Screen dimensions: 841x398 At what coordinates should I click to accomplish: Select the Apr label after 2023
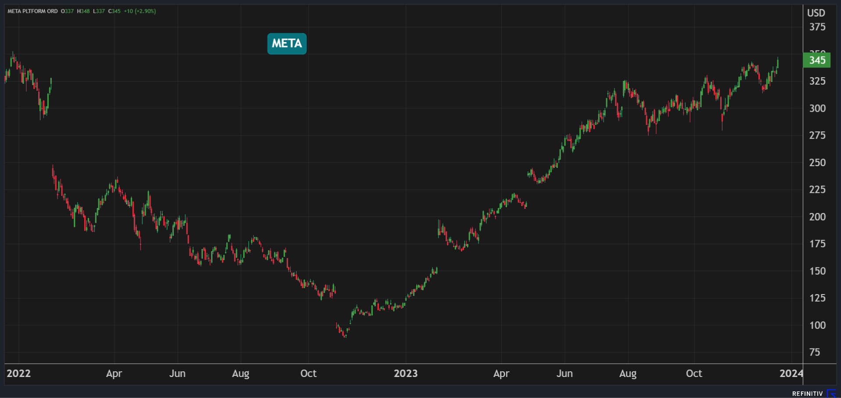pos(501,373)
